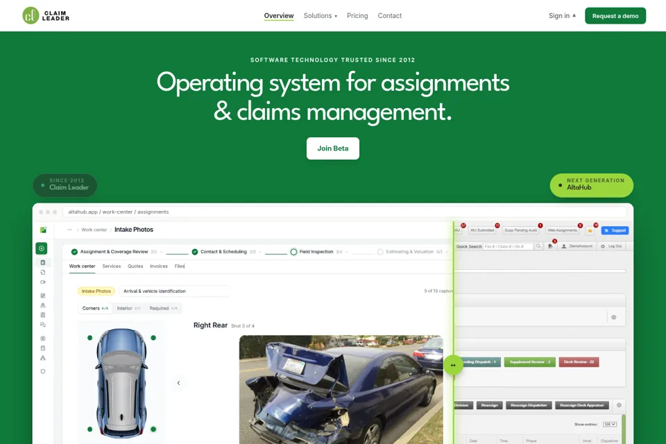Expand the Sign in dropdown
The width and height of the screenshot is (666, 444).
pos(562,16)
